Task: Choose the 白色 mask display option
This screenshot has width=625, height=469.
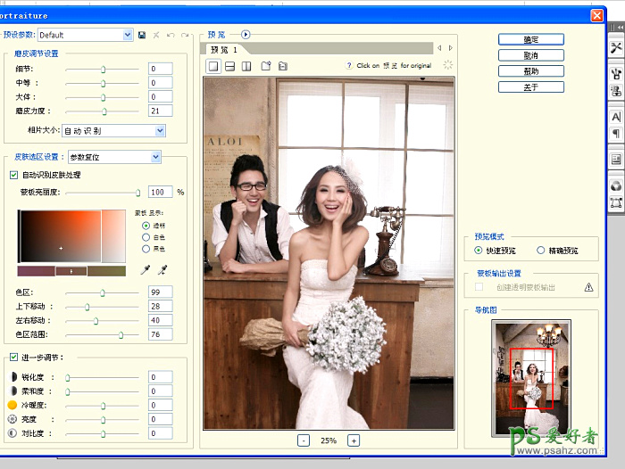Action: [x=146, y=237]
